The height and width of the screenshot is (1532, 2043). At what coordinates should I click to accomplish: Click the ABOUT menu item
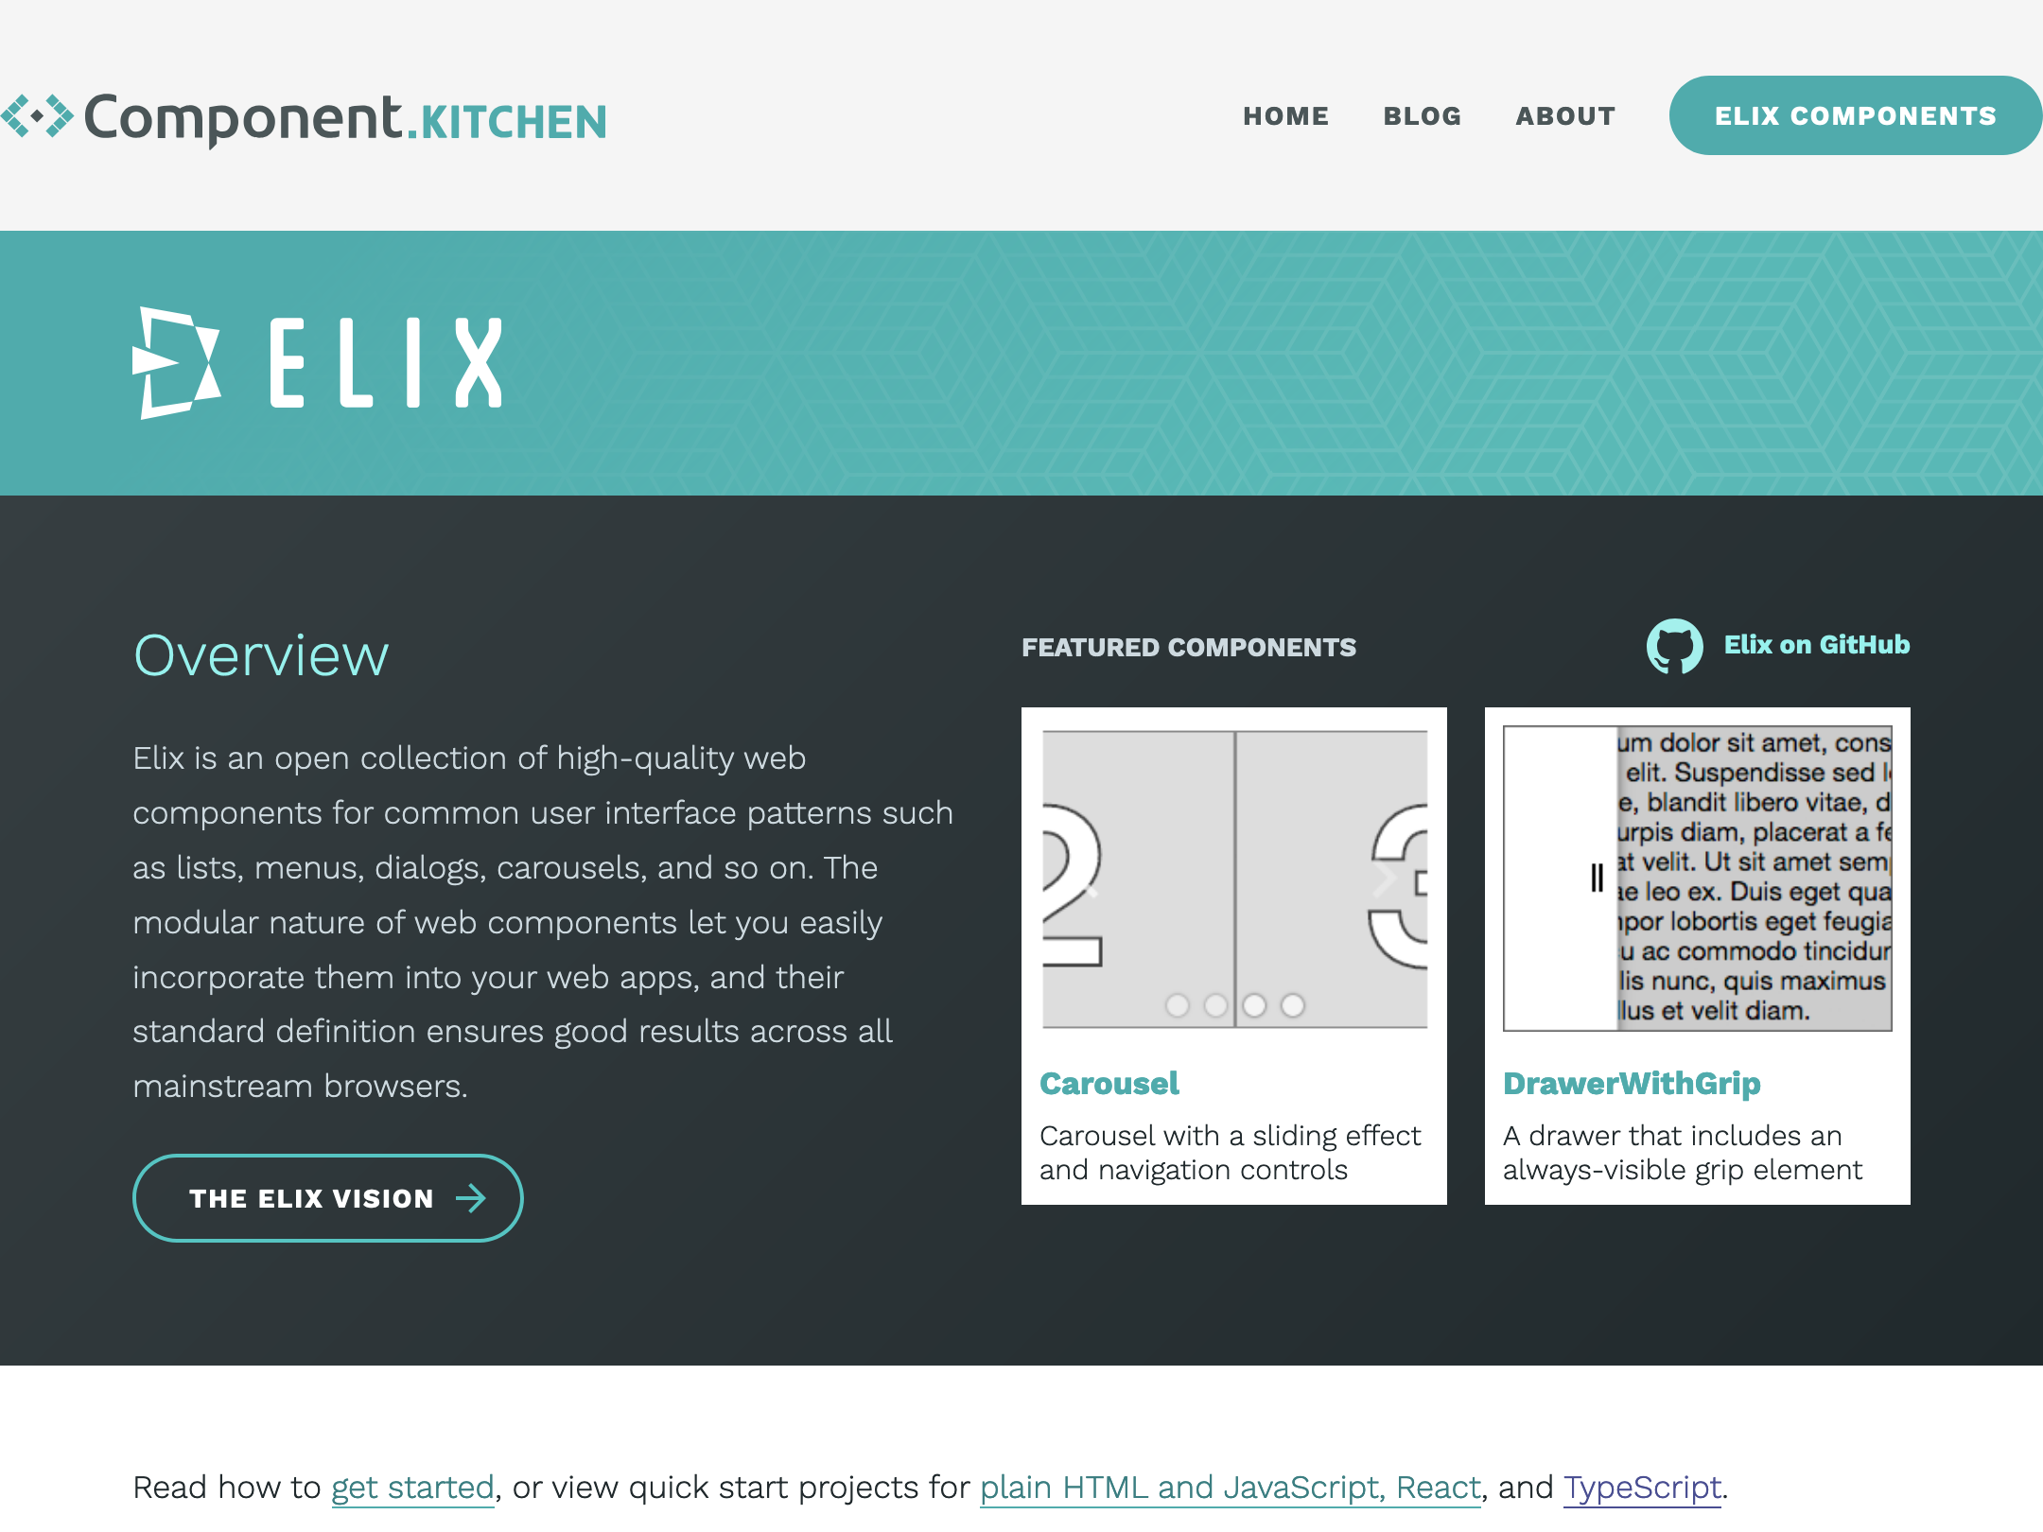click(x=1563, y=114)
